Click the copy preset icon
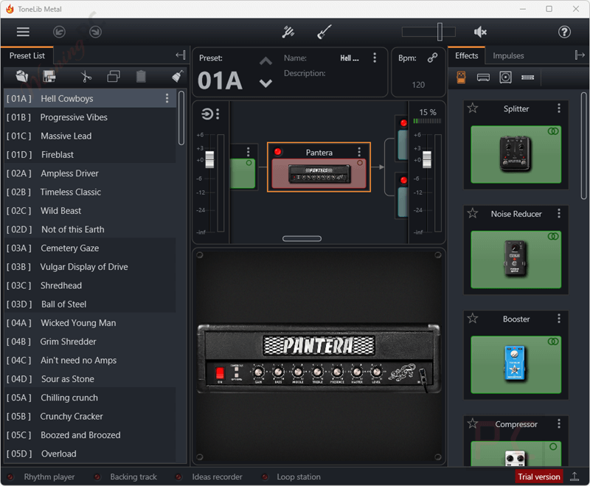The width and height of the screenshot is (590, 486). point(114,77)
